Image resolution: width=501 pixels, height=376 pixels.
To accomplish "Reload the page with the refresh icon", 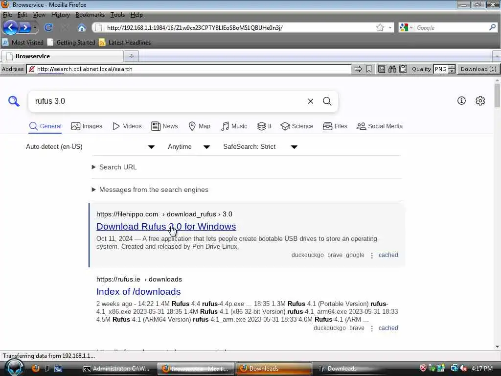I will click(x=48, y=27).
